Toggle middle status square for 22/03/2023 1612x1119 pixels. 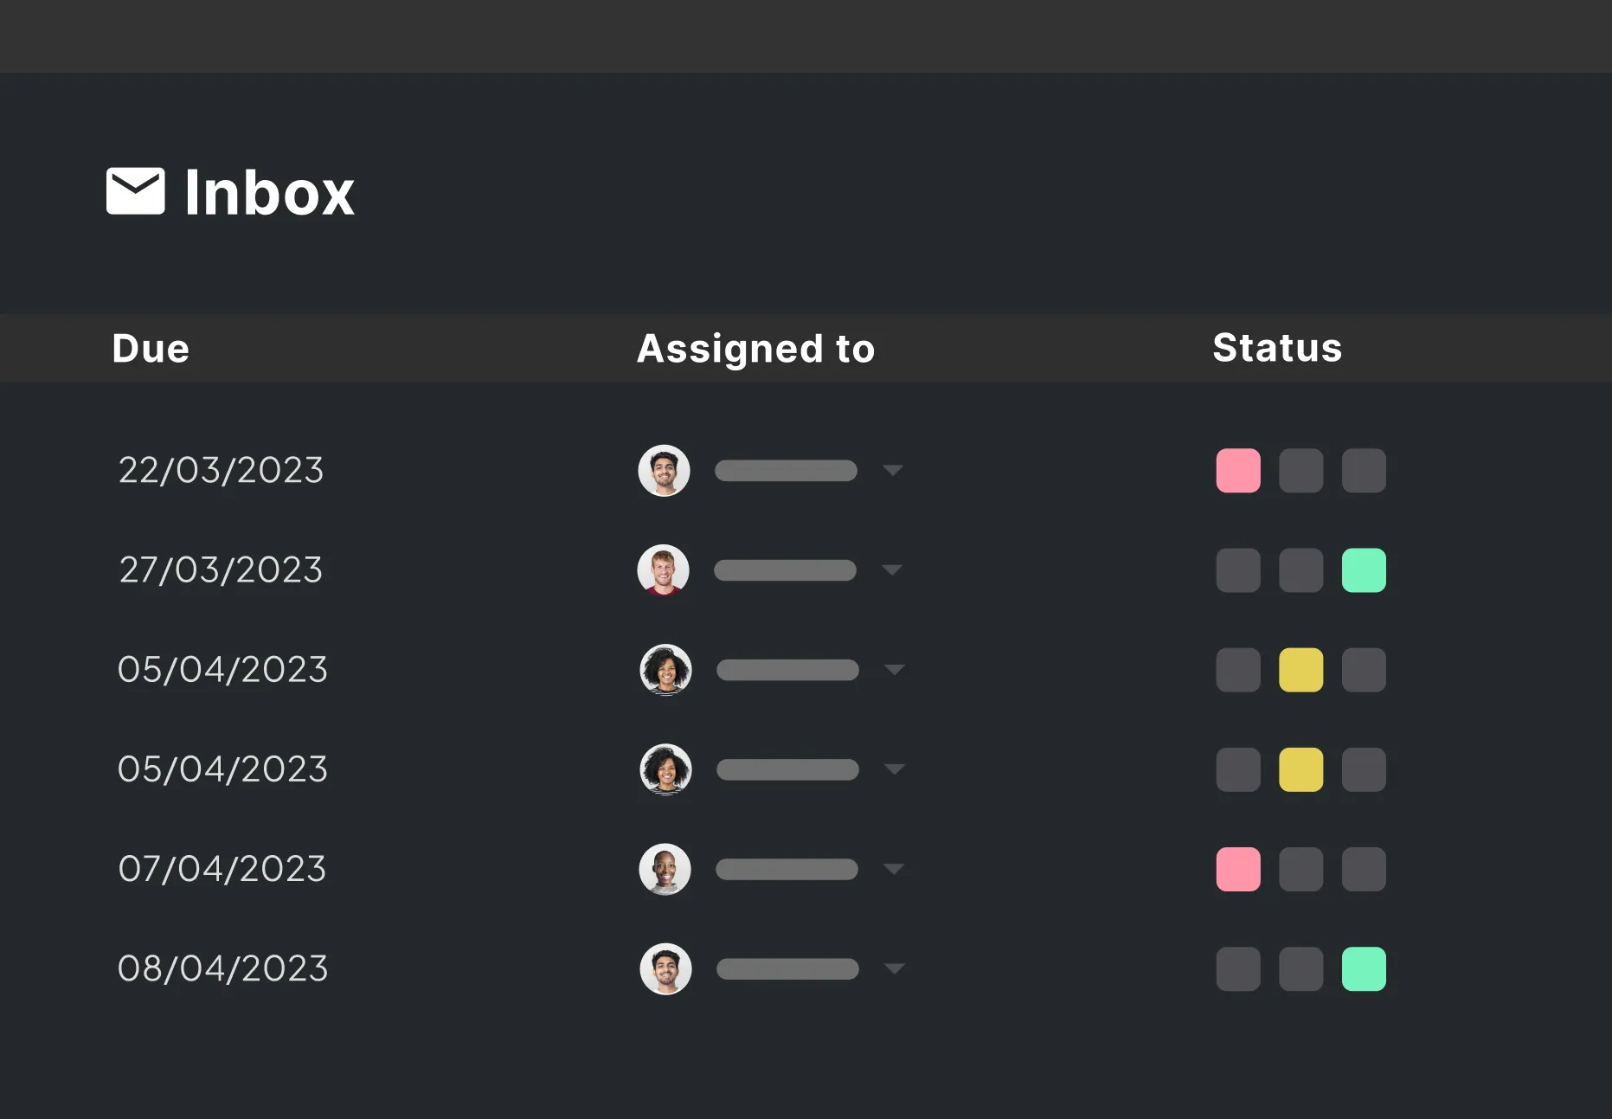pos(1301,471)
